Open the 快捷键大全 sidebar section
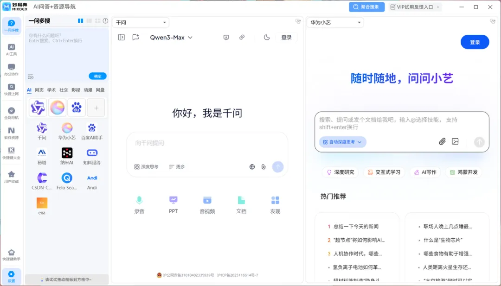501x286 pixels. point(11,153)
